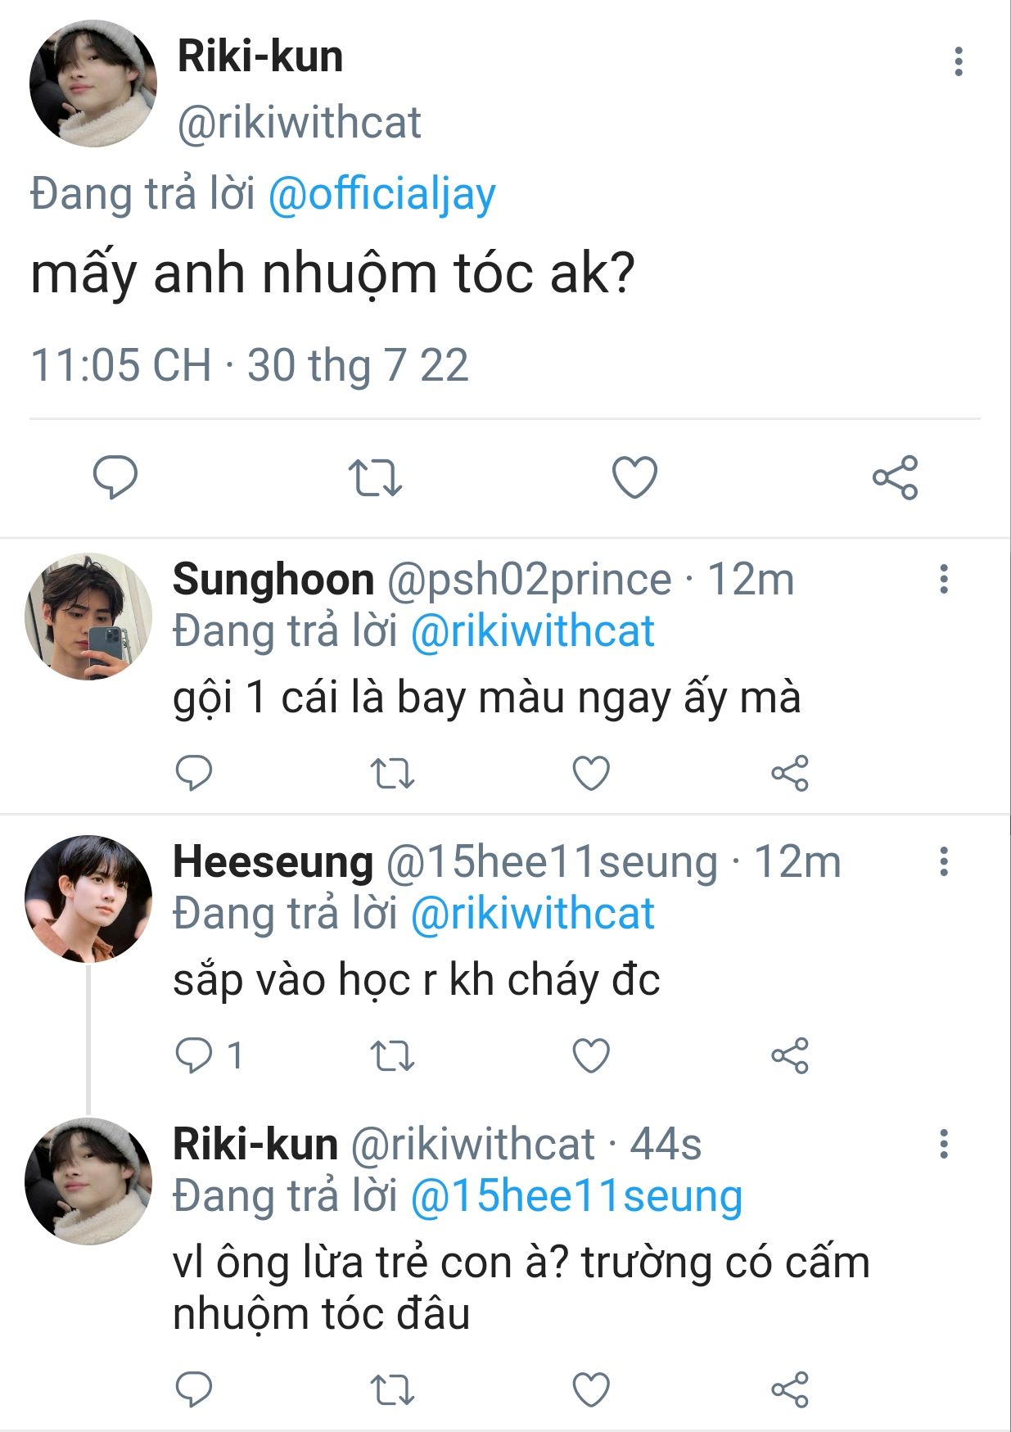Open more options on main tweet

pos(959,62)
